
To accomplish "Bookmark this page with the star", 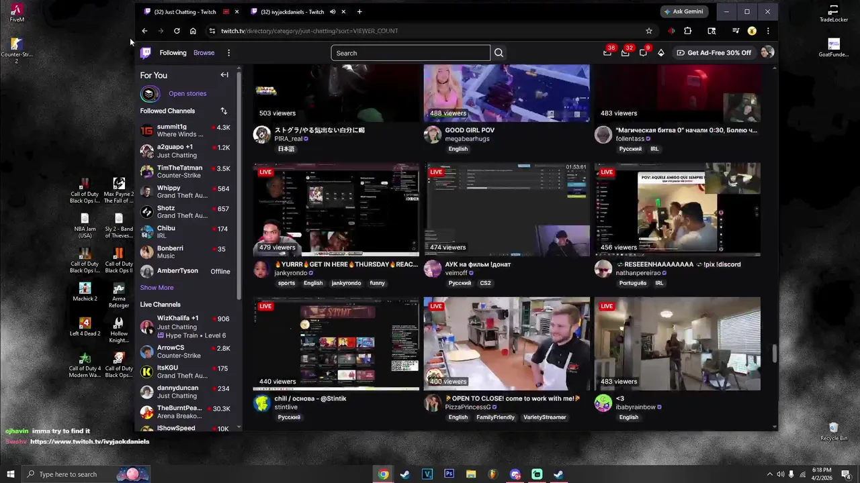I will click(x=648, y=31).
